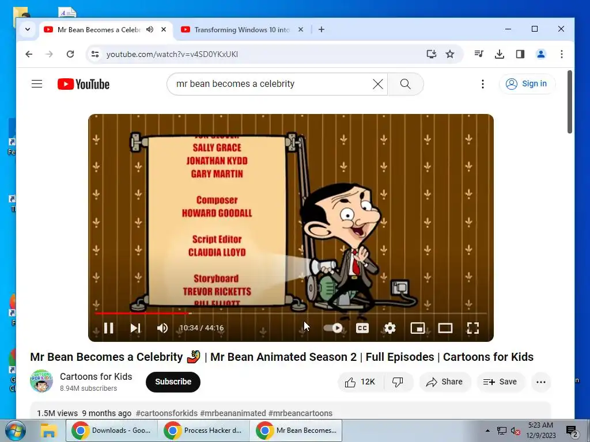Like the video with 12K likes

(x=360, y=382)
